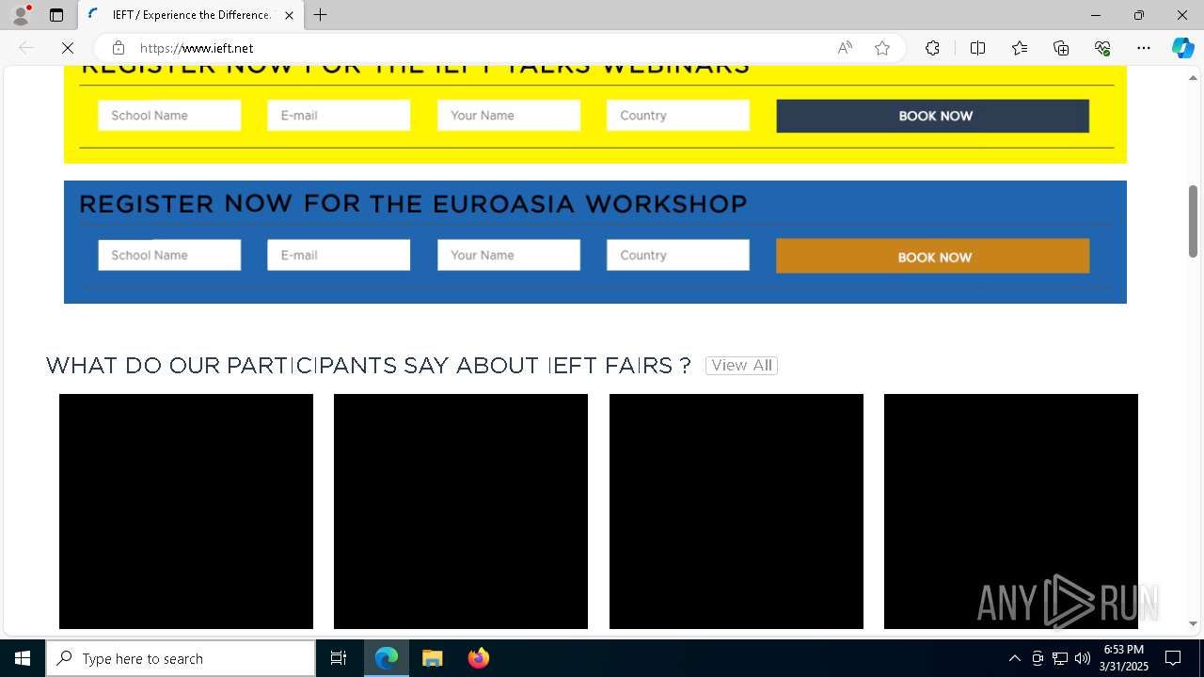Click the address bar URL

pos(197,48)
